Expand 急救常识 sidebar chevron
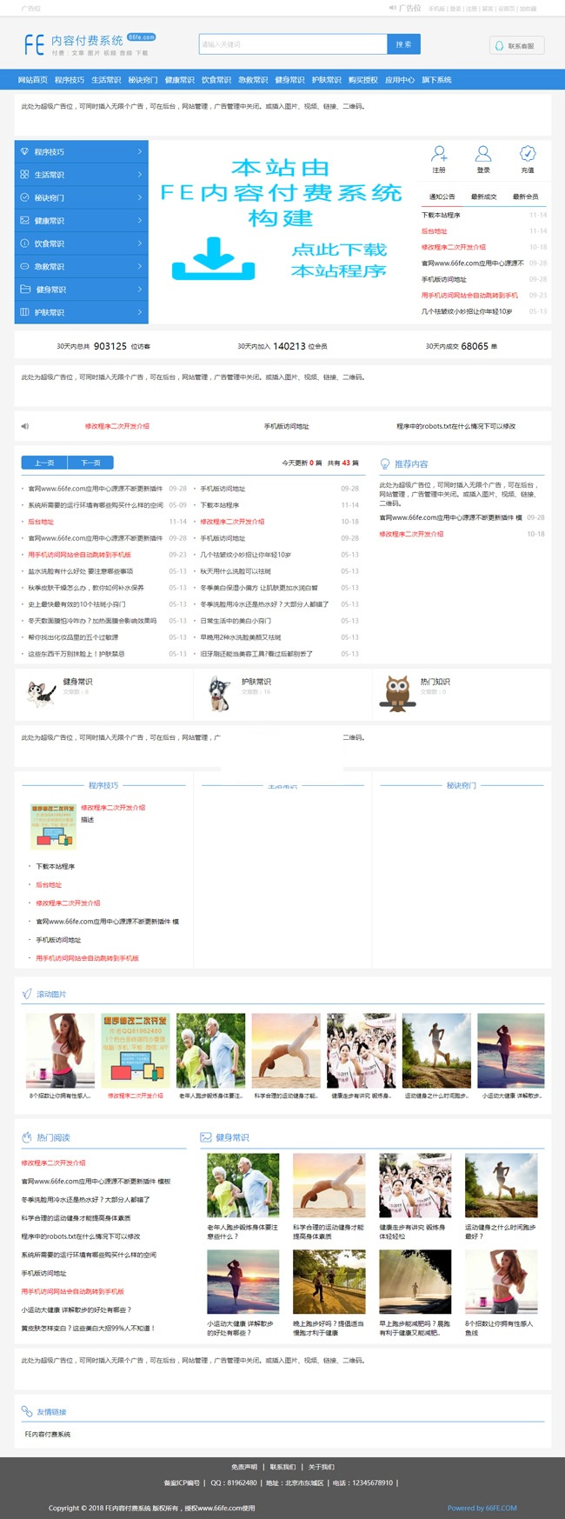Screen dimensions: 565x1519 tap(139, 266)
